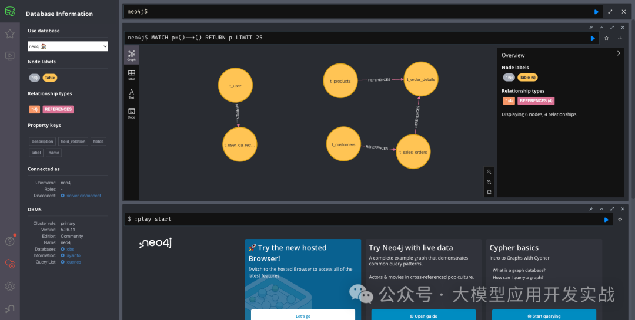Select the t_user_qa_rec node
Screen dimensions: 635x320
coord(240,144)
